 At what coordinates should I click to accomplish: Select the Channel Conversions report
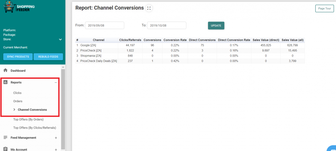(x=32, y=109)
